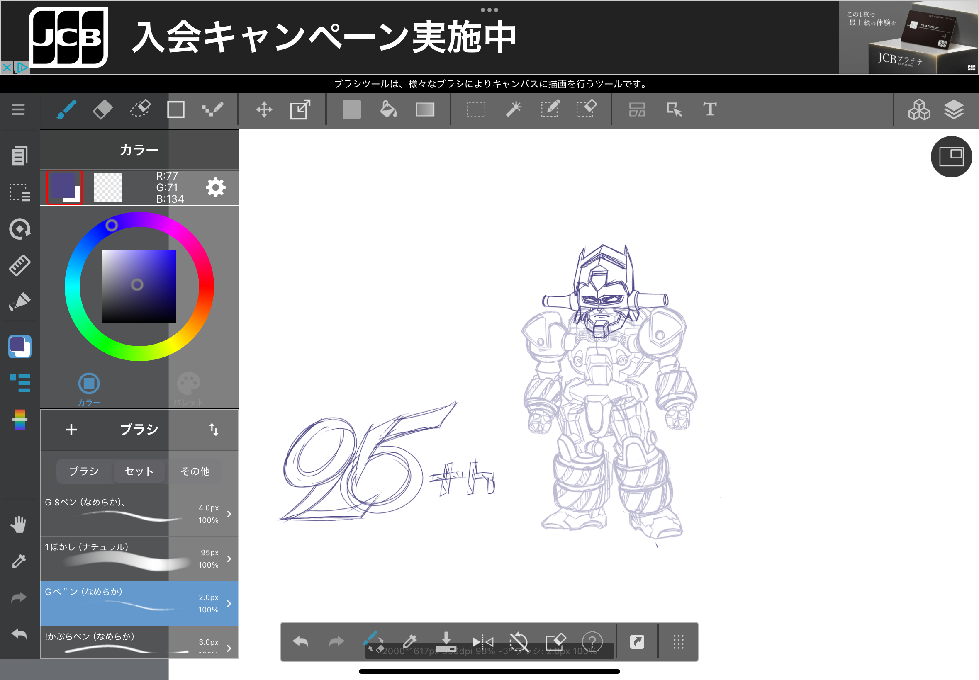Select transparent color swatch
979x680 pixels.
pyautogui.click(x=107, y=187)
